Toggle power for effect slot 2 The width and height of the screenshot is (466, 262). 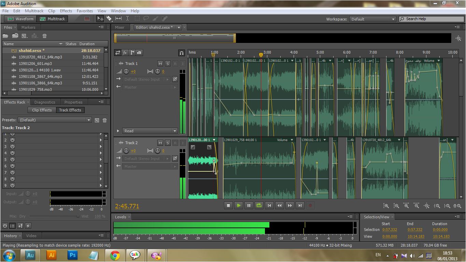pos(12,140)
